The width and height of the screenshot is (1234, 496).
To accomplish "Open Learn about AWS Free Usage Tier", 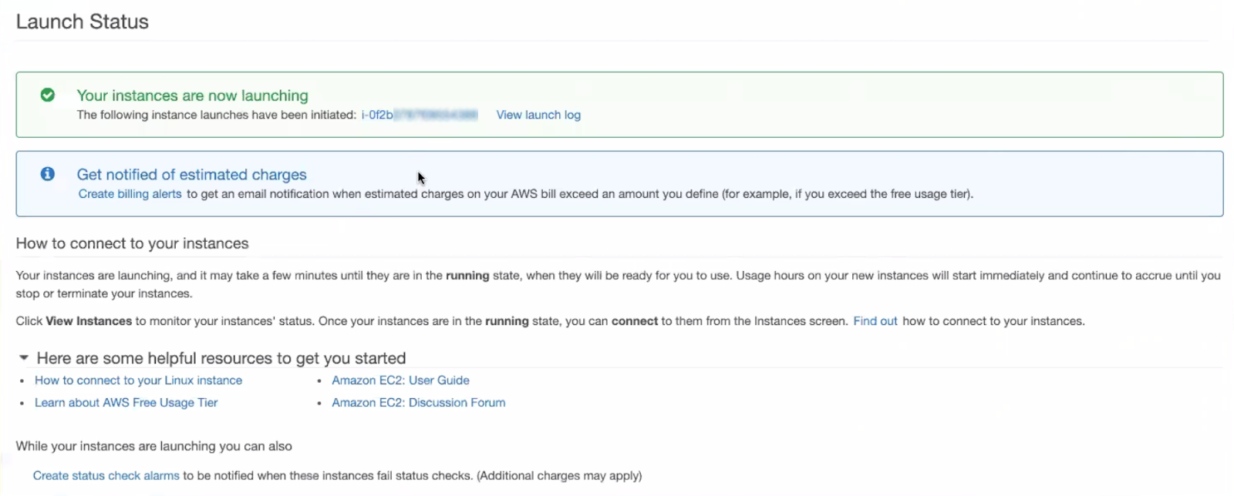I will (x=126, y=403).
